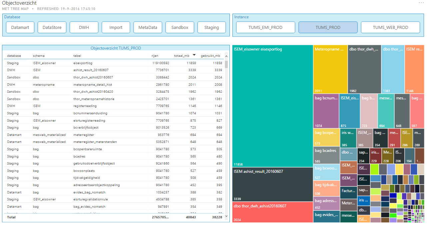Choose the Import database slicer
427x225 pixels.
pos(116,28)
